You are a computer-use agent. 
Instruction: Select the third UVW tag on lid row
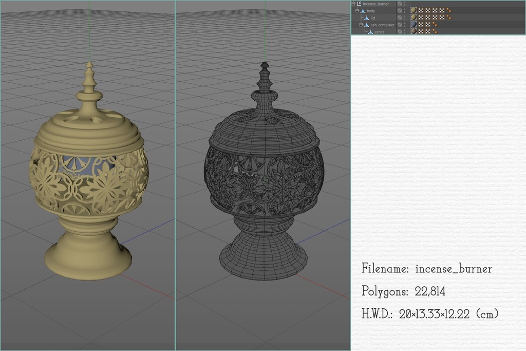tap(435, 18)
